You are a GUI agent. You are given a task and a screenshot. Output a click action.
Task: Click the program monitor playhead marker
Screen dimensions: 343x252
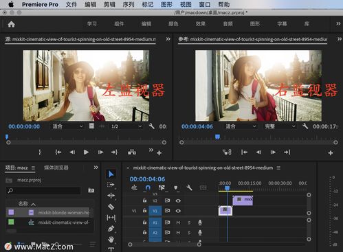point(217,137)
